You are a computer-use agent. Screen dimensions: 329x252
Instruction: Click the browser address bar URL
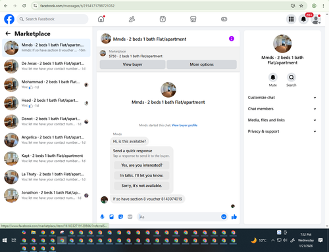(77, 6)
